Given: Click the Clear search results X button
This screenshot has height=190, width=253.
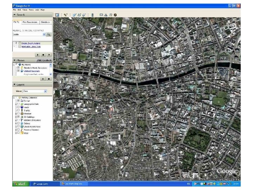Looking at the screenshot, I should (x=49, y=55).
